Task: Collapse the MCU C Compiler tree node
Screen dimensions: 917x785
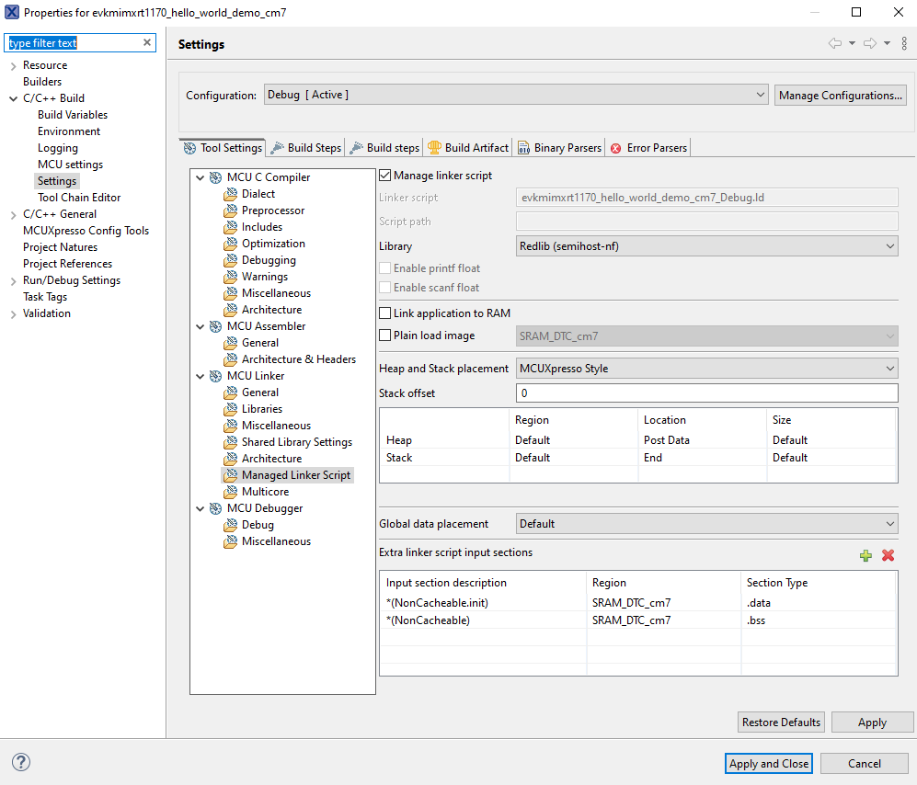Action: pyautogui.click(x=200, y=176)
